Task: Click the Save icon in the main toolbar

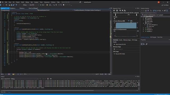Action: (x=12, y=5)
